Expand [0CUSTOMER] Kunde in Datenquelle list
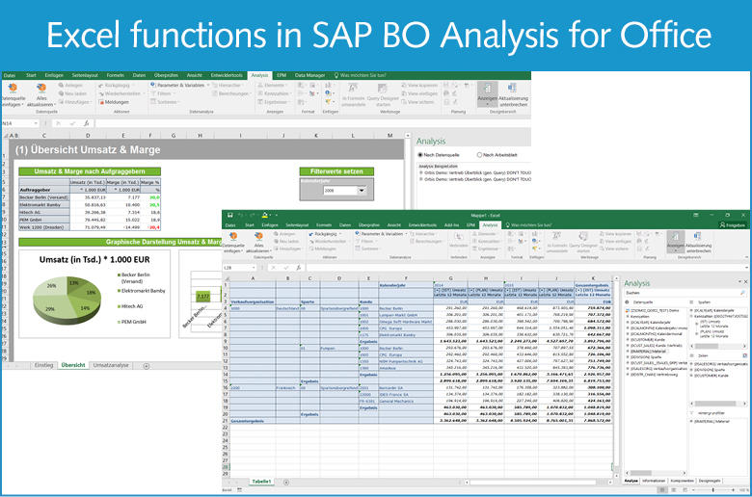The width and height of the screenshot is (752, 497). click(x=628, y=339)
